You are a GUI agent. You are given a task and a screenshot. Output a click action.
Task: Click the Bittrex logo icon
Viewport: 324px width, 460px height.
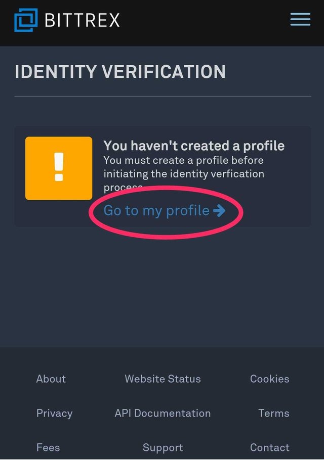(x=26, y=20)
